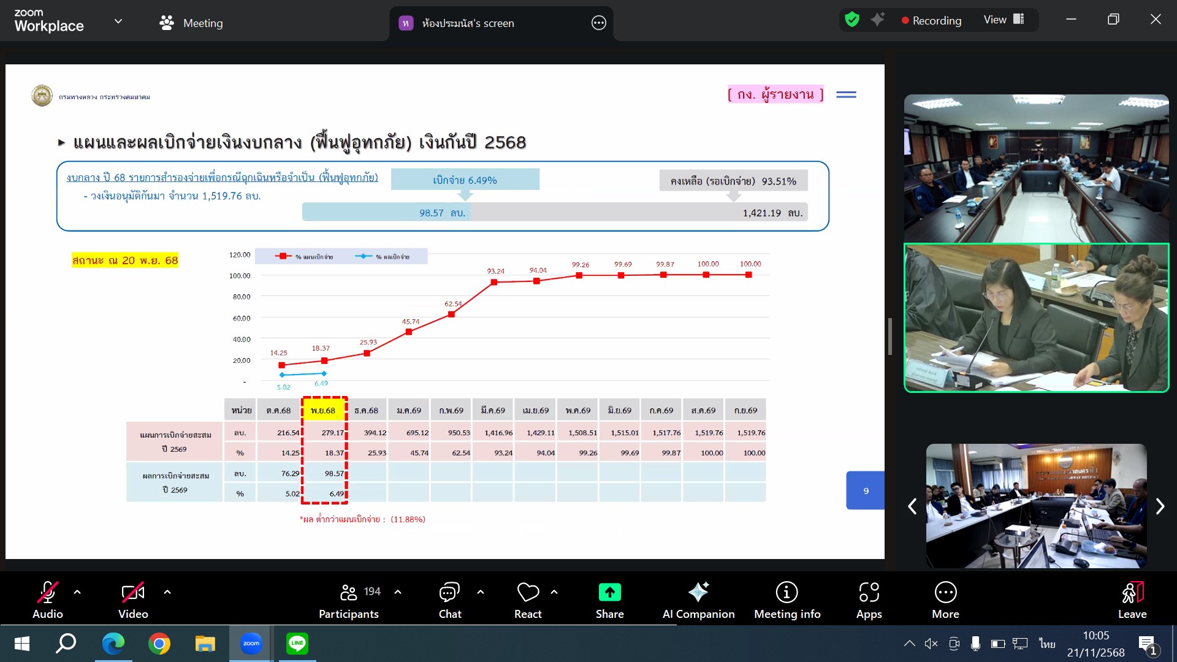Screen dimensions: 1177x662
Task: Click the encryption green shield icon
Action: coord(851,20)
